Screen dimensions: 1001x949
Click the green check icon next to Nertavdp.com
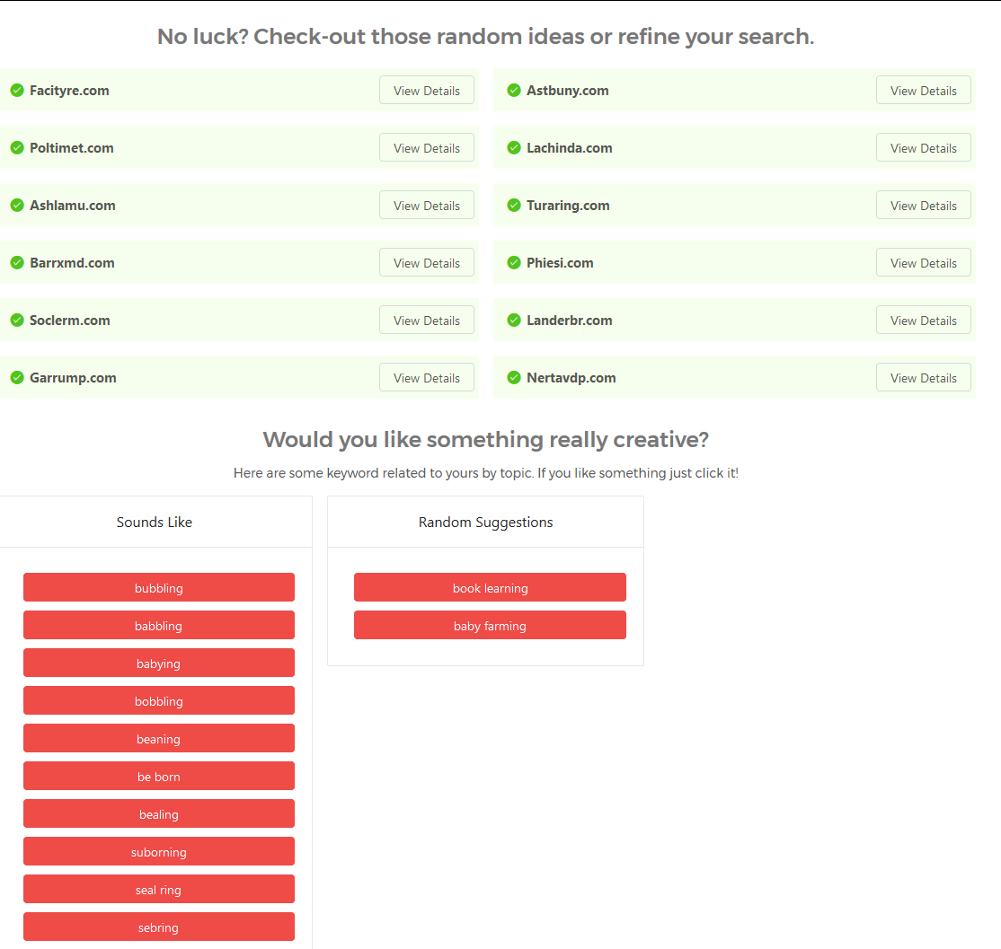[x=513, y=377]
